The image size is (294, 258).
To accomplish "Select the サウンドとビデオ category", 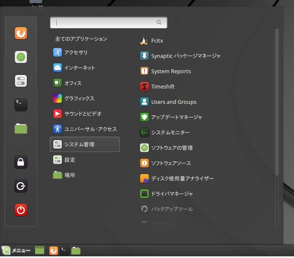I will (82, 114).
